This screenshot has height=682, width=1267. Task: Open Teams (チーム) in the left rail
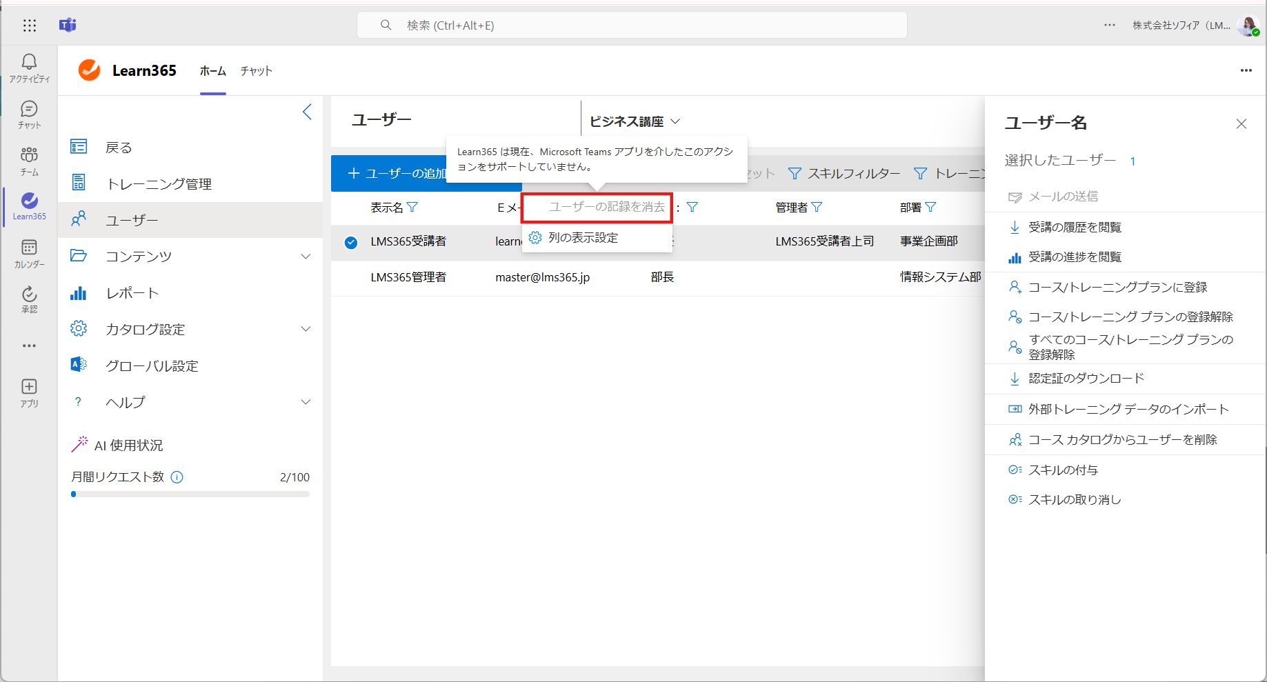click(x=29, y=161)
